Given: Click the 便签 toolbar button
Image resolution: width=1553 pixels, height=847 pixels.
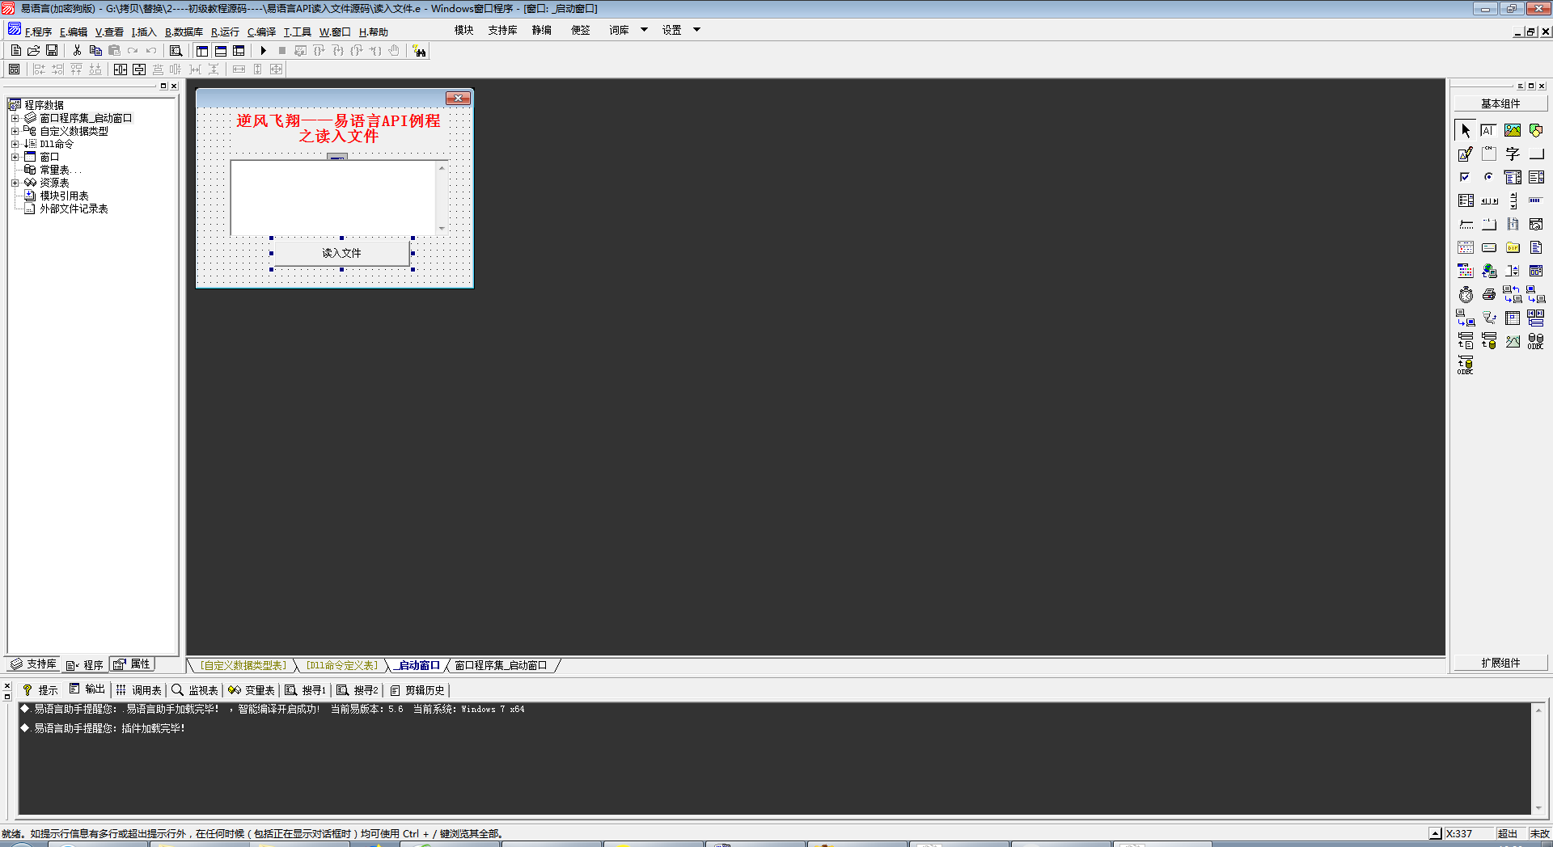Looking at the screenshot, I should coord(580,30).
